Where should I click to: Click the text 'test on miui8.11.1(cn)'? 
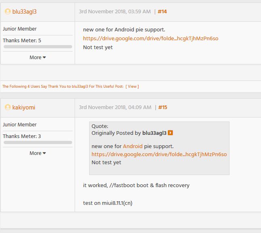(108, 203)
